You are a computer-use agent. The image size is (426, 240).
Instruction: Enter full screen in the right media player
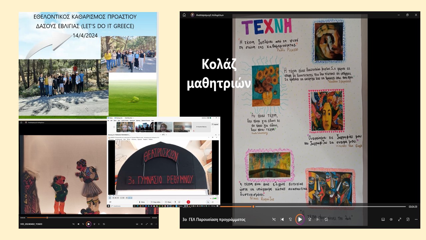(x=399, y=219)
